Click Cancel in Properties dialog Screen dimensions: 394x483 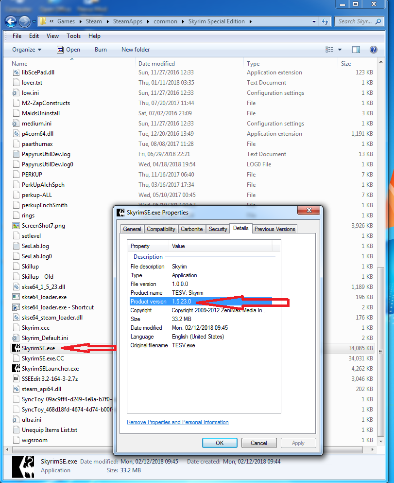(x=259, y=443)
